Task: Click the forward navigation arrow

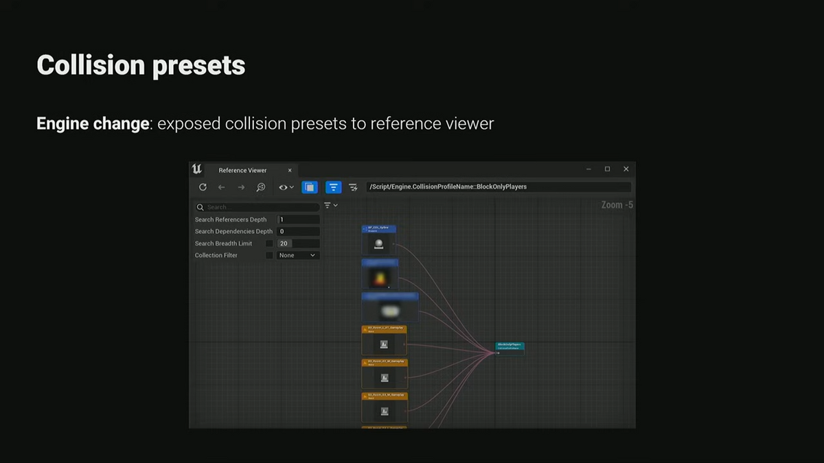Action: (241, 187)
